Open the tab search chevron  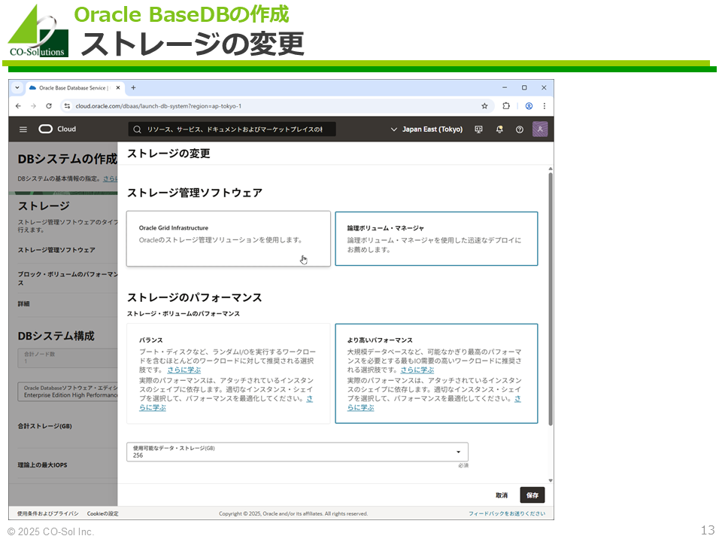click(17, 87)
